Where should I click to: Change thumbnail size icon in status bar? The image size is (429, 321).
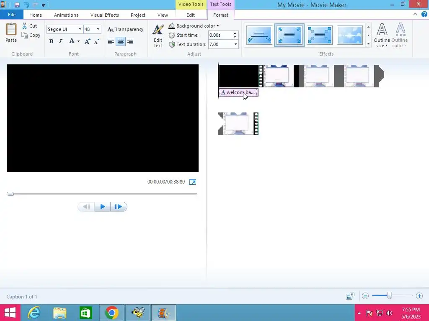(x=350, y=296)
